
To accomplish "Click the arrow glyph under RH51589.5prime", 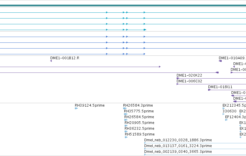I will click(x=126, y=137).
